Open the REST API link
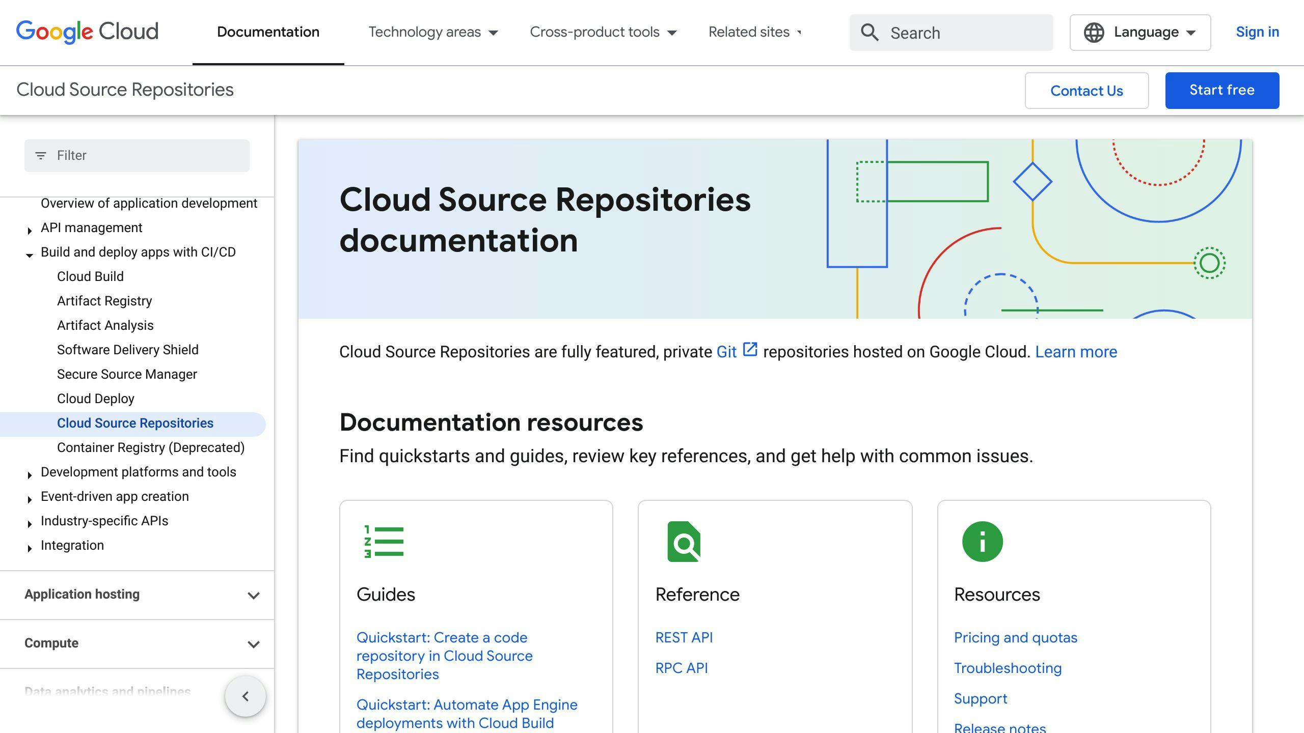Screen dimensions: 1304x733 pyautogui.click(x=684, y=637)
